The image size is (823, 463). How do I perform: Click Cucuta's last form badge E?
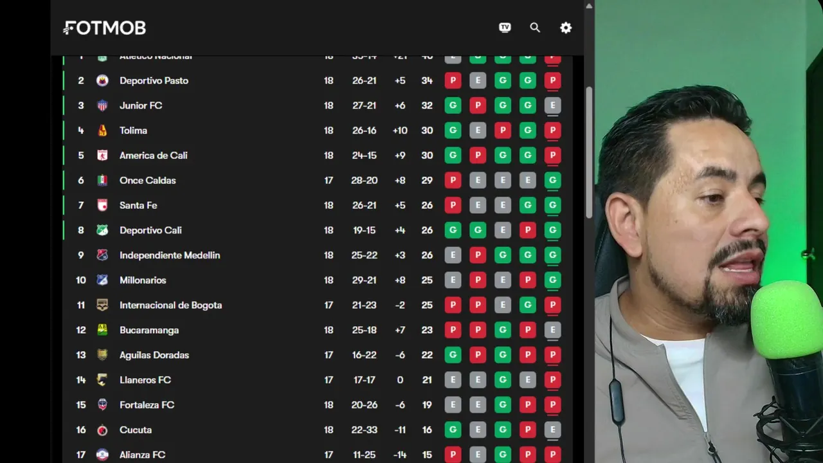point(552,430)
